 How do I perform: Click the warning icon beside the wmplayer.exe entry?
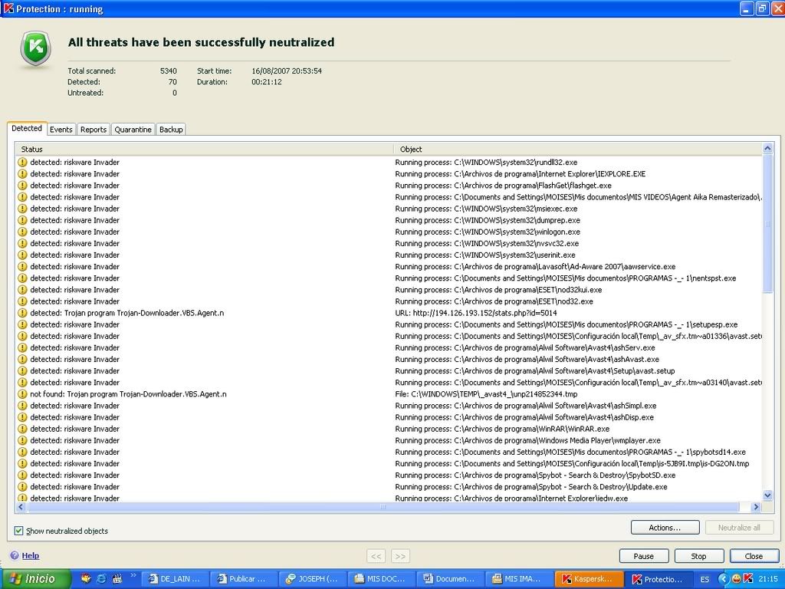[22, 440]
